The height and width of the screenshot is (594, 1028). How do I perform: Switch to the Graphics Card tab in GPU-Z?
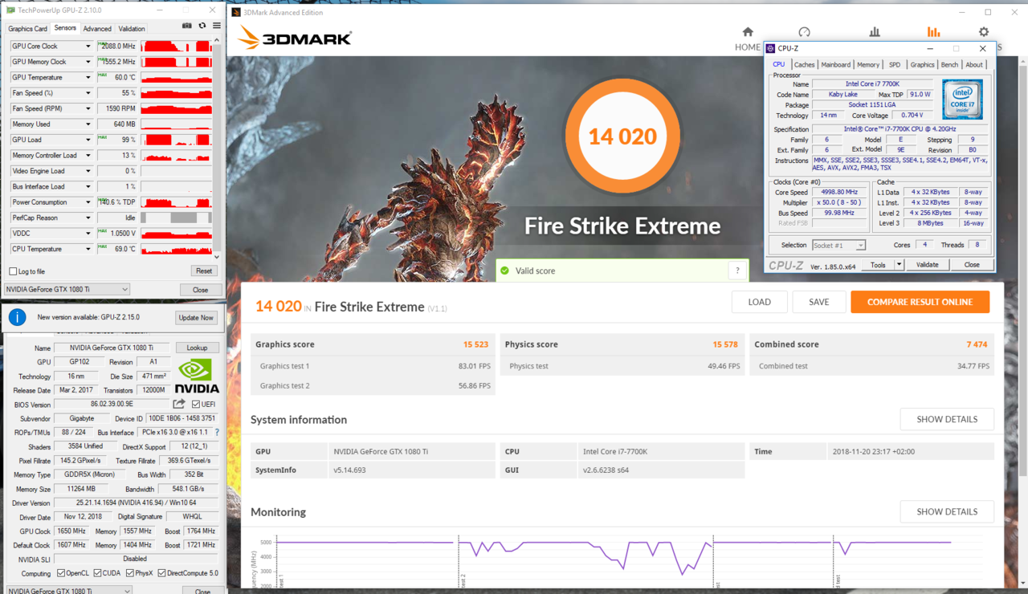[x=28, y=29]
